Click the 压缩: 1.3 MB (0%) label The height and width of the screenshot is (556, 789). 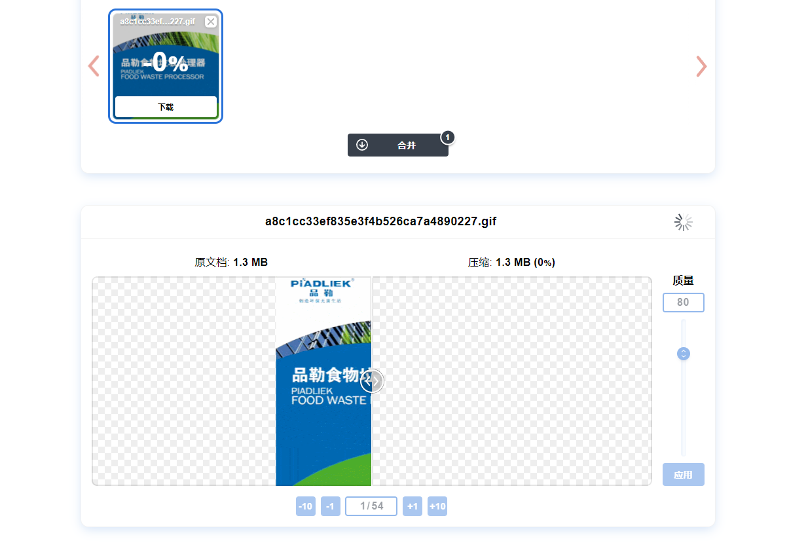tap(511, 263)
